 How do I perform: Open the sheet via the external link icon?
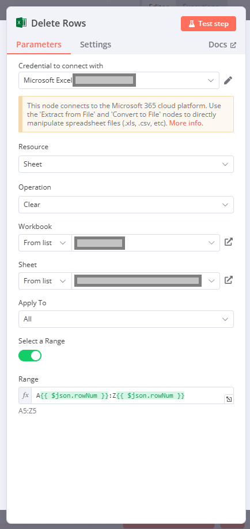[x=229, y=280]
